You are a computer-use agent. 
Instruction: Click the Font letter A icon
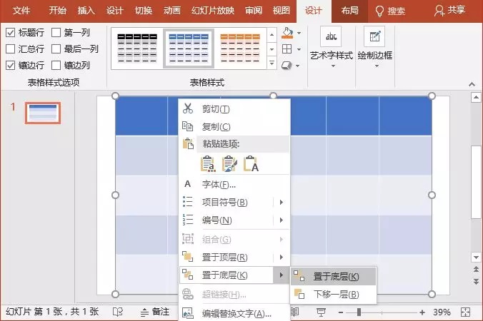coord(187,184)
